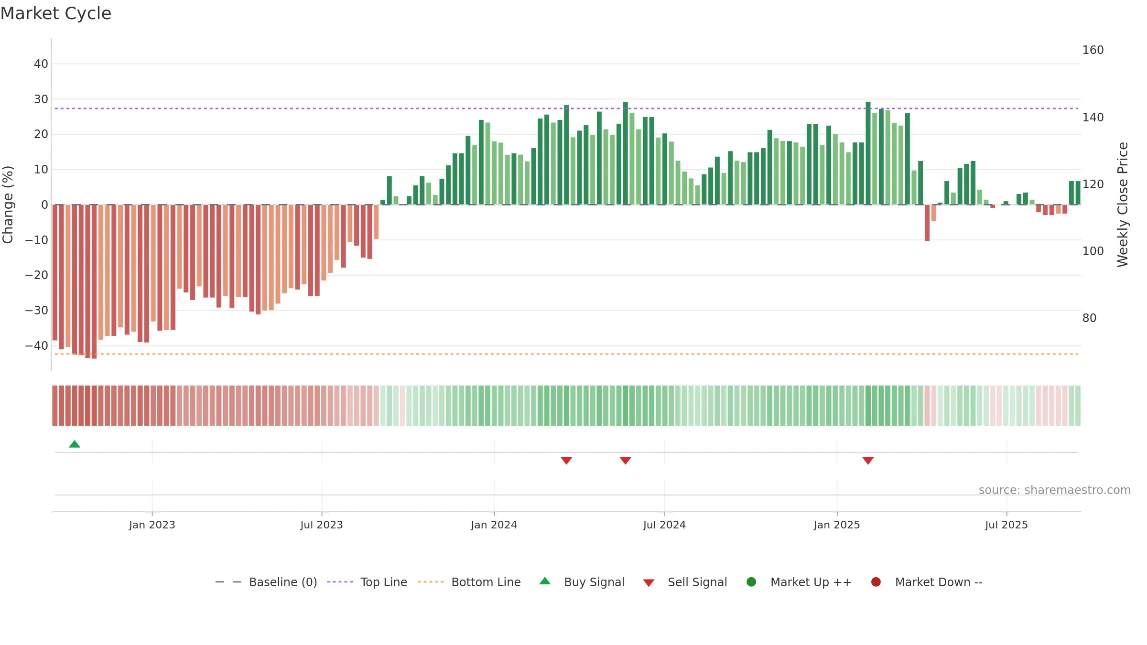Click the orange dotted Bottom Line swatch in the legend
Viewport: 1147px width, 645px height.
(x=431, y=582)
